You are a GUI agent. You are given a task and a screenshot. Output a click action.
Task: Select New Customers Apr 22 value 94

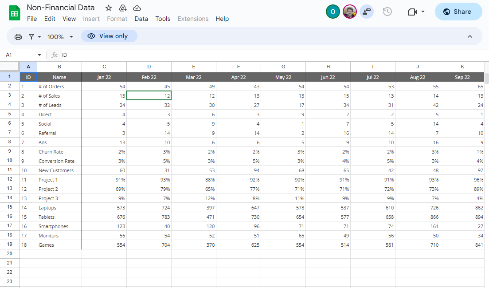pos(239,170)
